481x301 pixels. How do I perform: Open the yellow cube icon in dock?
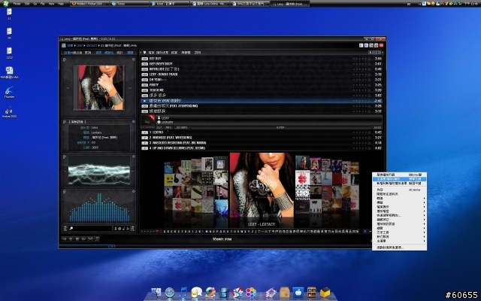[x=325, y=292]
